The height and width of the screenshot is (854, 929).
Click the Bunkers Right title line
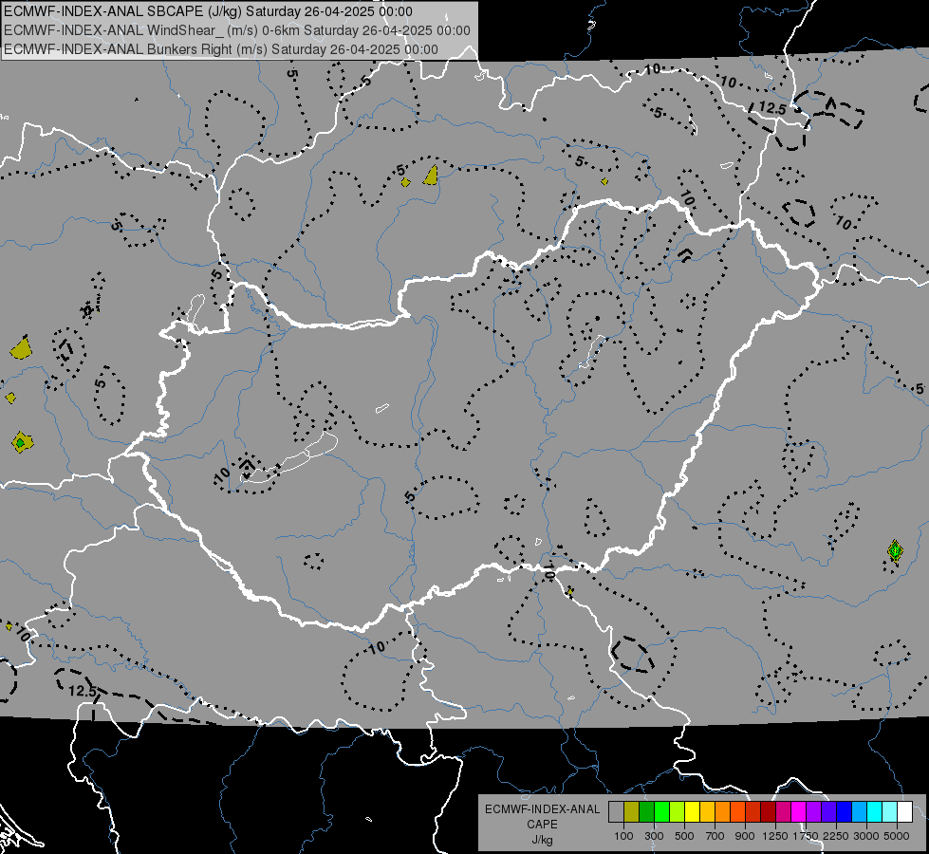pyautogui.click(x=221, y=49)
